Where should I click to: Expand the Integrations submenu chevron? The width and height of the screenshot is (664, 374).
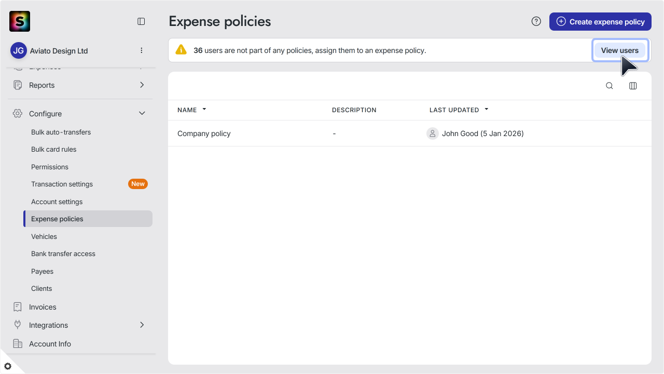coord(142,325)
